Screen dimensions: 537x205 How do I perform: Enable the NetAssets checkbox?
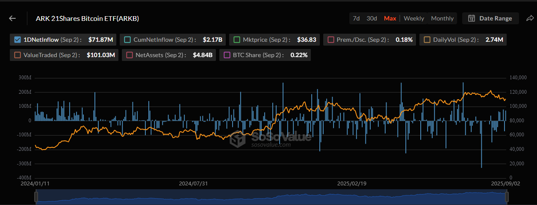129,55
